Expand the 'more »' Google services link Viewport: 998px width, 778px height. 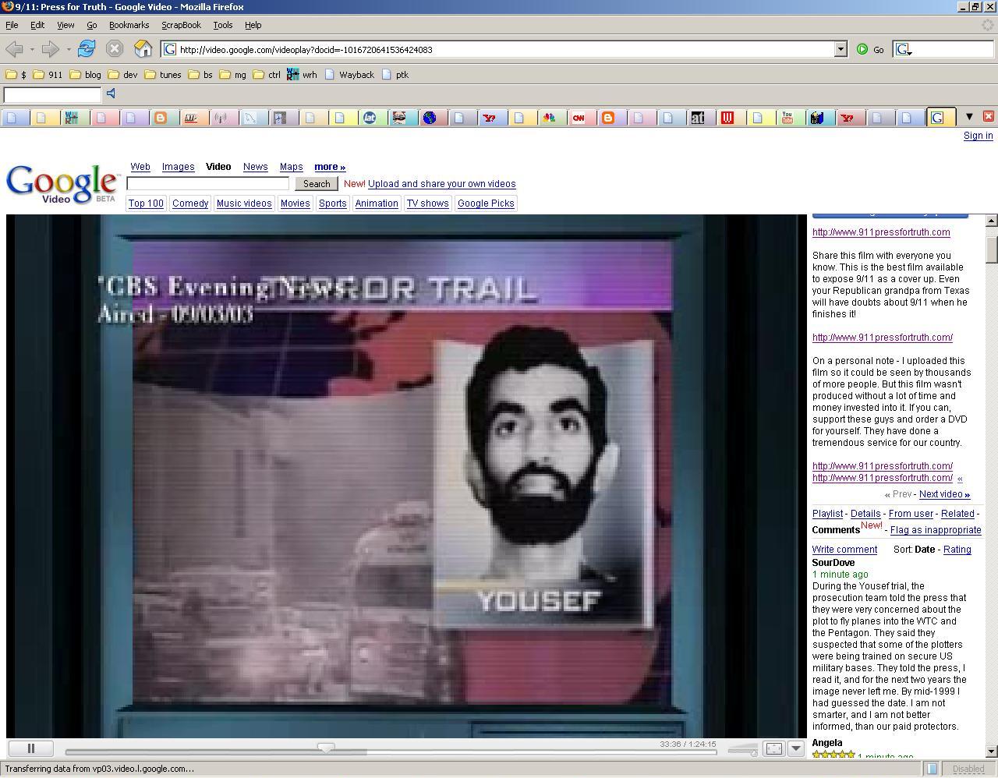(329, 167)
